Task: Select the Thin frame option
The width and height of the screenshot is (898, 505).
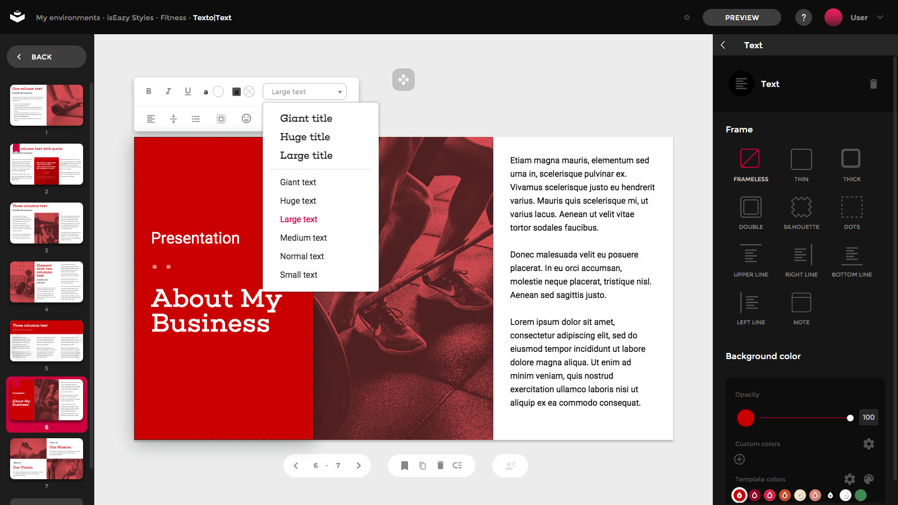Action: 801,159
